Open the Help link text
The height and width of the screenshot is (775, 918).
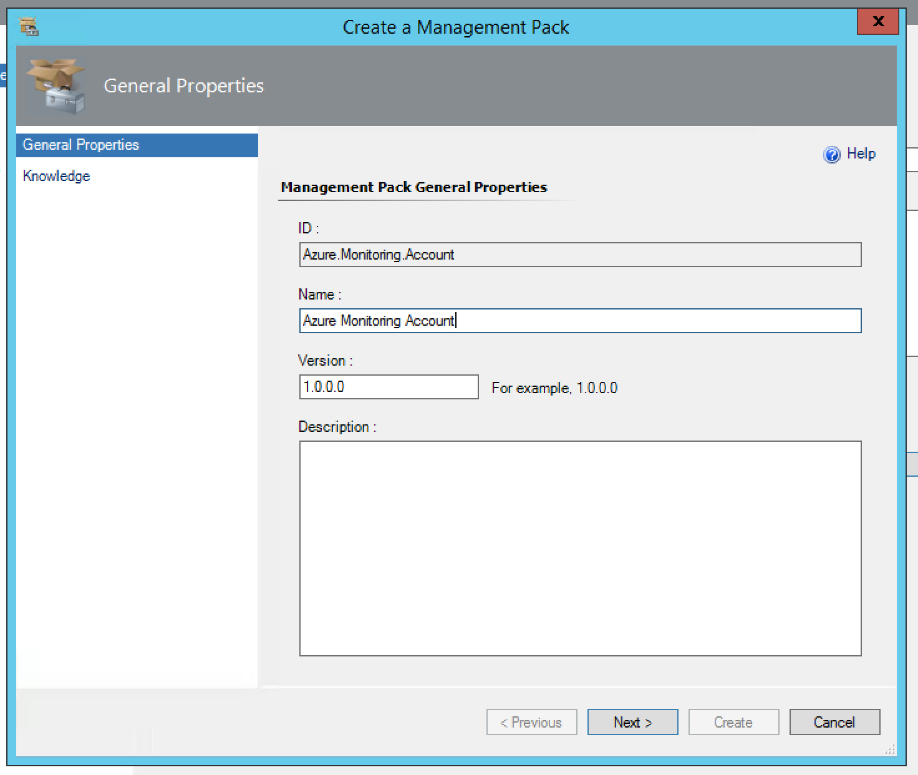tap(861, 154)
